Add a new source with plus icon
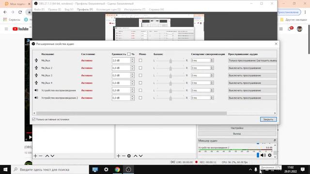The width and height of the screenshot is (310, 174). tap(118, 156)
